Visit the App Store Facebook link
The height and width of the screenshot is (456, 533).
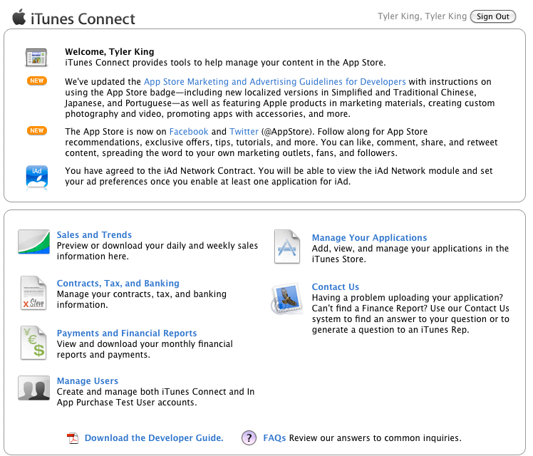pyautogui.click(x=189, y=132)
